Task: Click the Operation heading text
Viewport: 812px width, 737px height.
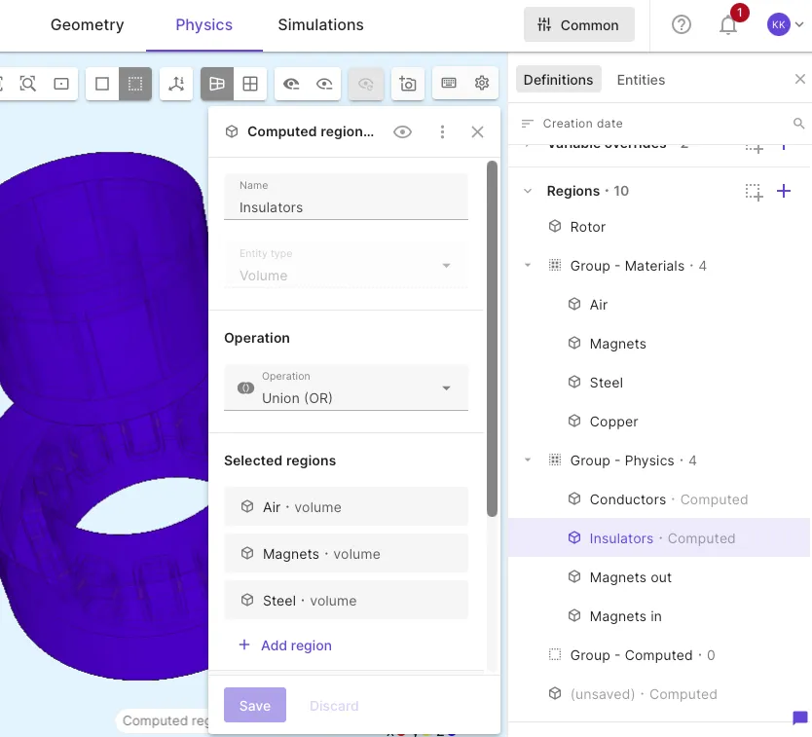Action: [257, 338]
